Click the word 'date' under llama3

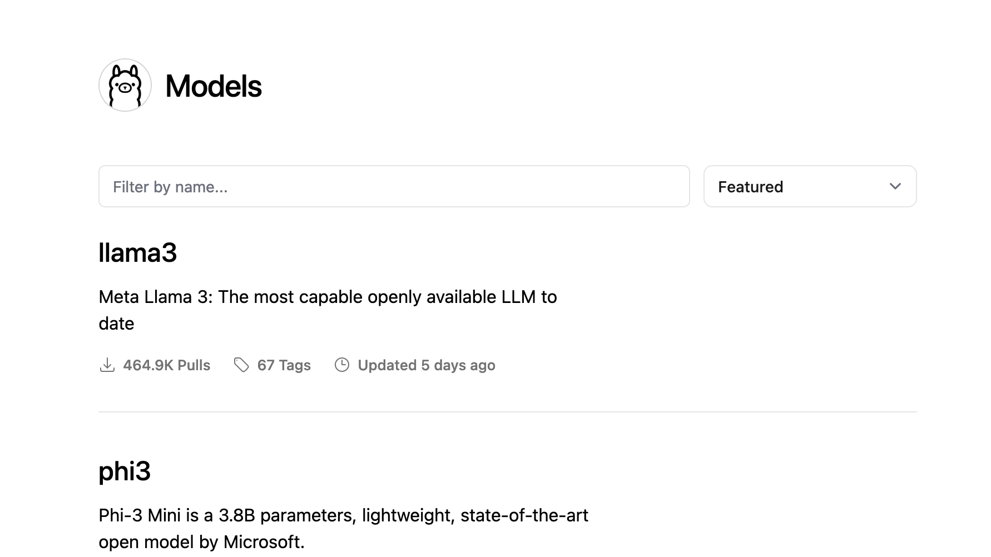pyautogui.click(x=116, y=324)
